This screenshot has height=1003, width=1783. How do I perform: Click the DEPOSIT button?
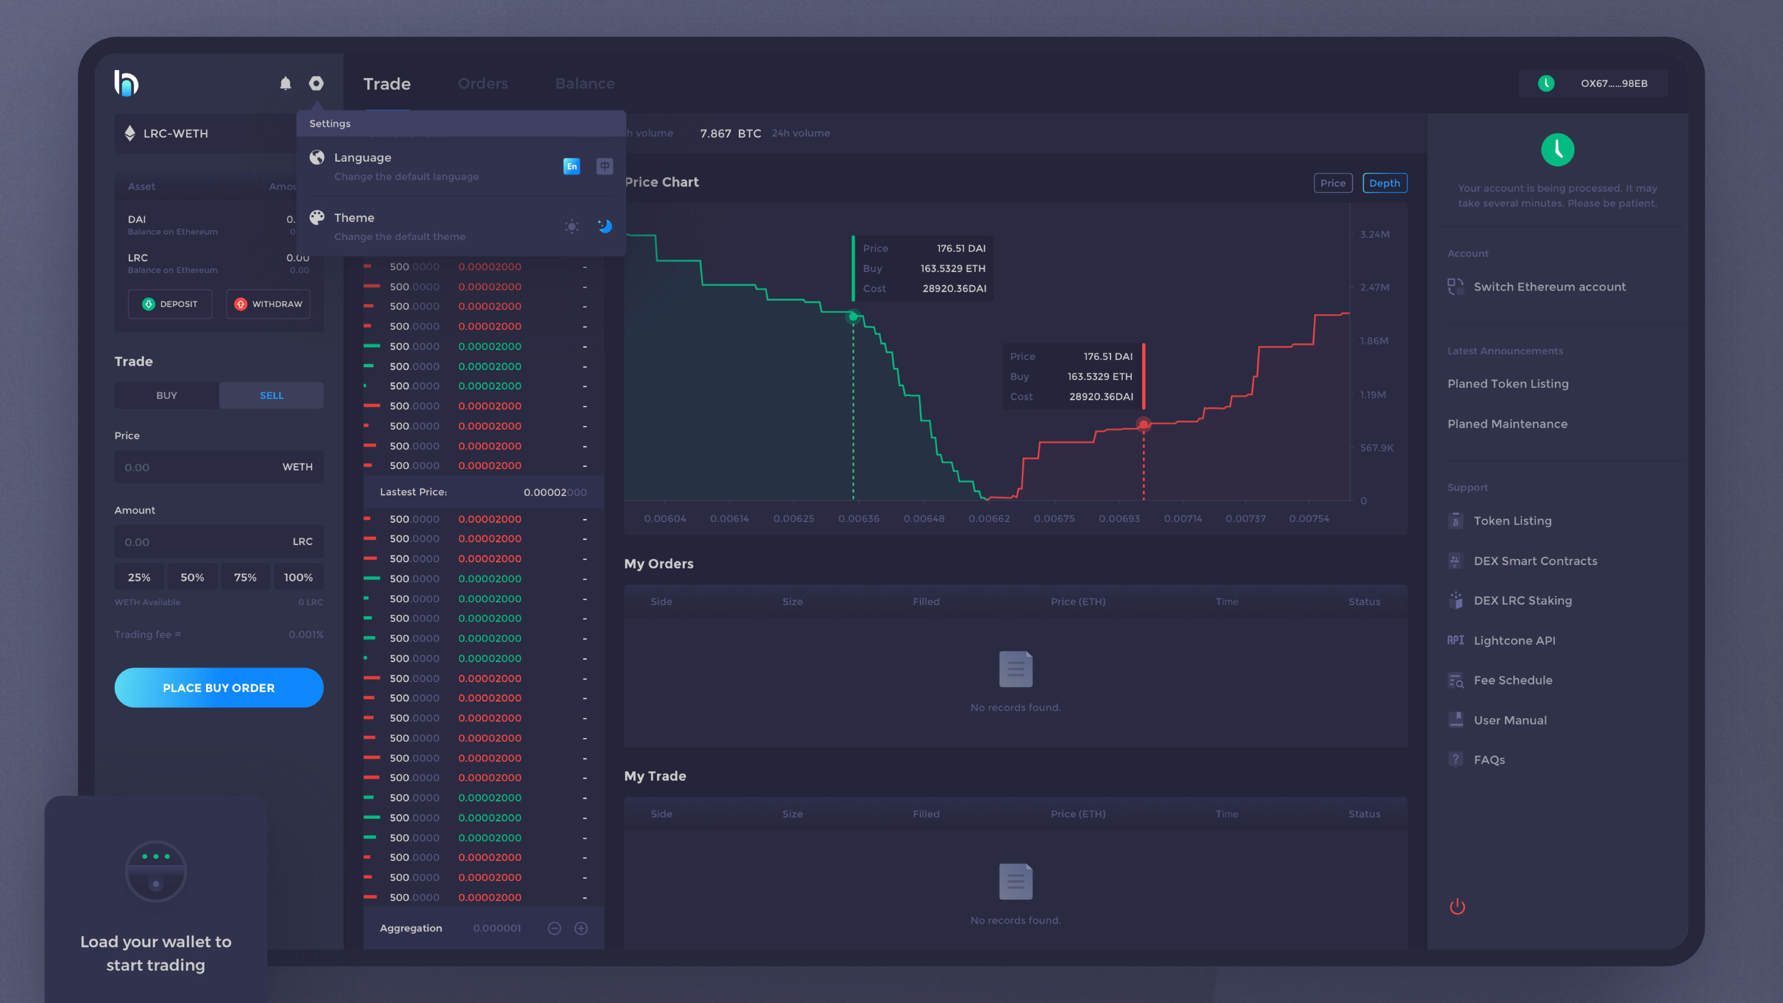[x=170, y=304]
